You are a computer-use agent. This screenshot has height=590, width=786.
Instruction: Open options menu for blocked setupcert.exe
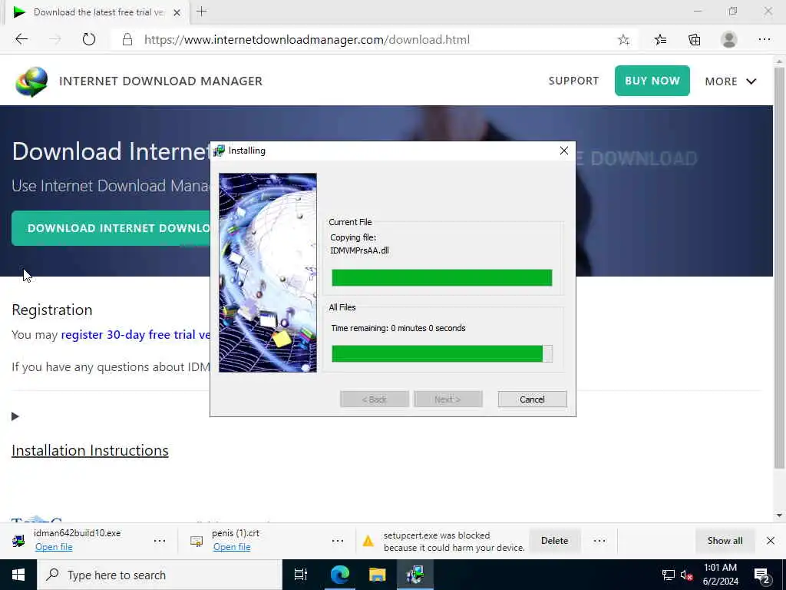tap(599, 541)
